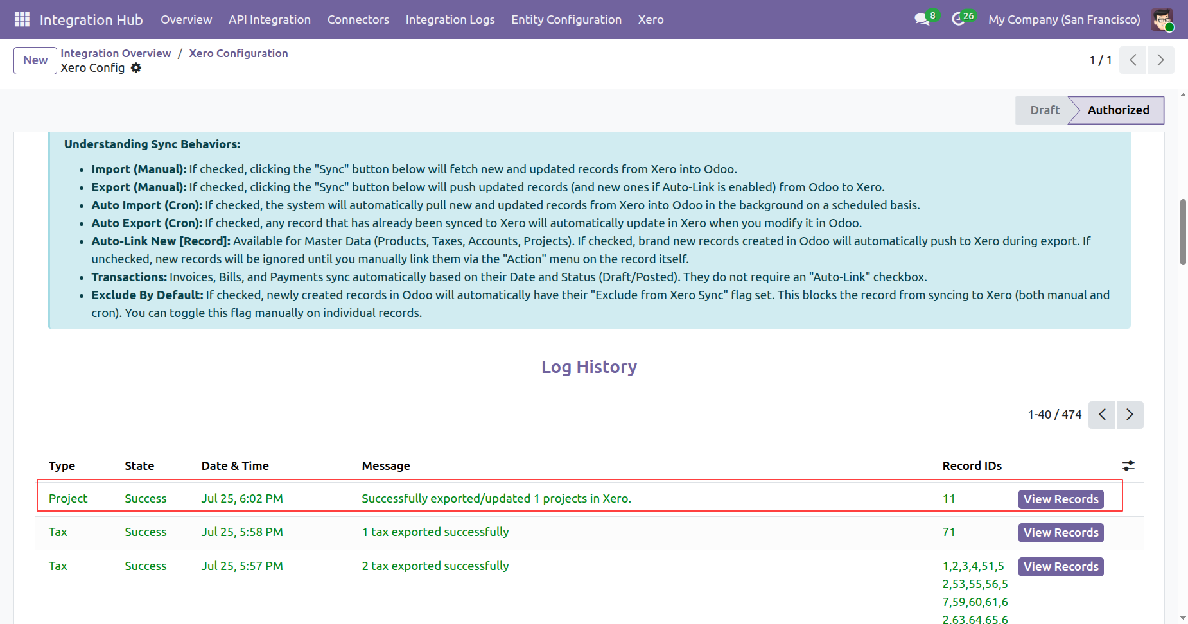This screenshot has height=624, width=1188.
Task: Set status to Draft
Action: (1044, 110)
